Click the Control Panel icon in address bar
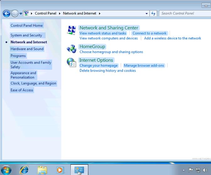This screenshot has height=175, width=211. point(26,13)
